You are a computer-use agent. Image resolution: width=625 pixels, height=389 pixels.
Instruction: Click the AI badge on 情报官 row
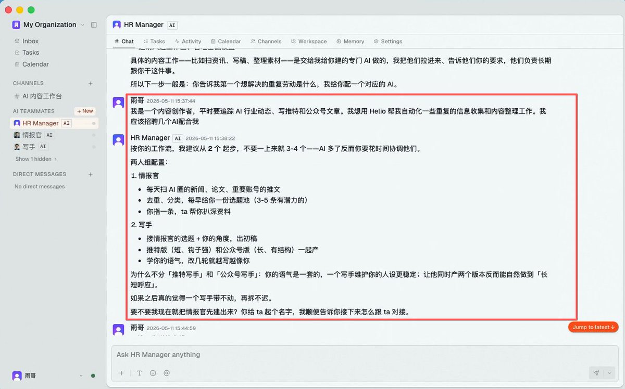pyautogui.click(x=49, y=135)
